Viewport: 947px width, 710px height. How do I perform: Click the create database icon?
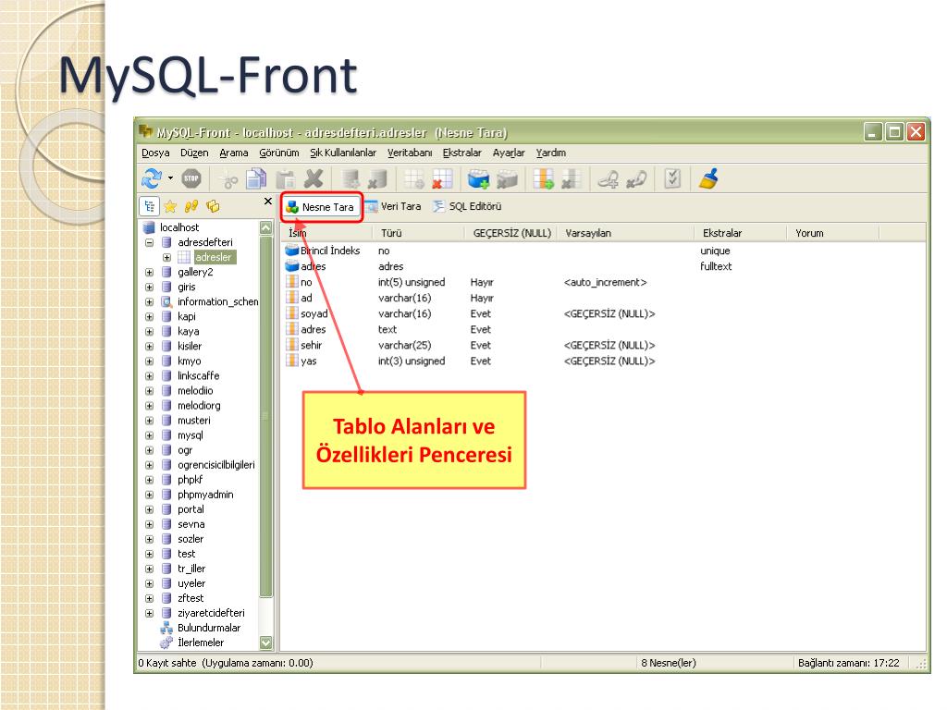(351, 178)
